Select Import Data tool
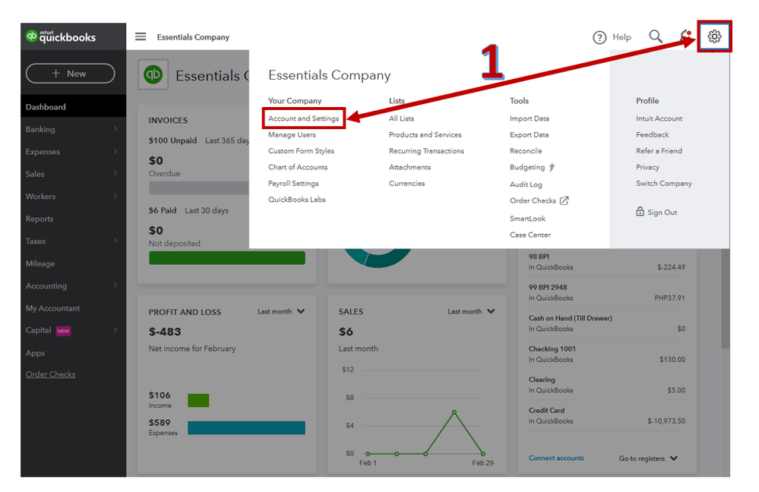This screenshot has width=759, height=492. click(x=529, y=118)
